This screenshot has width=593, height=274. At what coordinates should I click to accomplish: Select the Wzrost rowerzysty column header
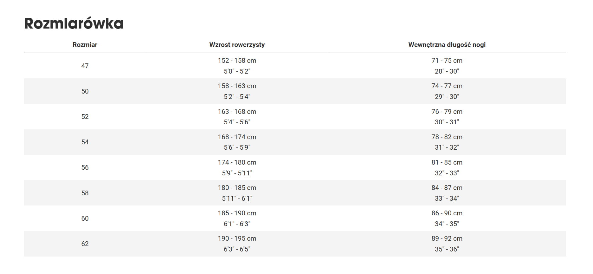click(x=237, y=45)
